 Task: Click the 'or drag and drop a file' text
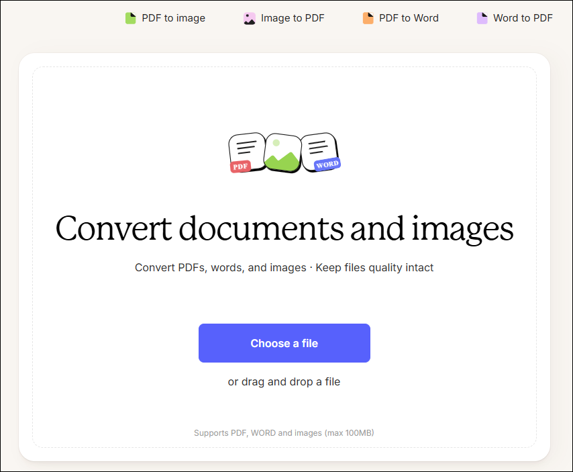pyautogui.click(x=284, y=381)
